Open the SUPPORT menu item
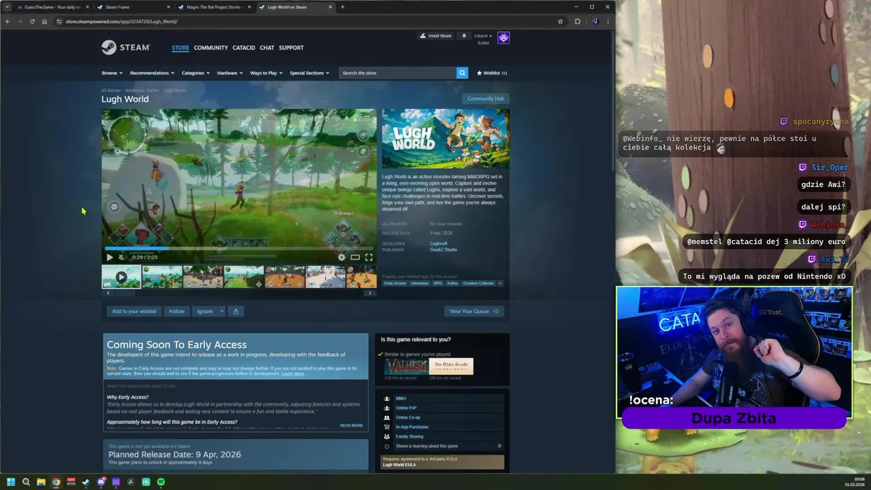 tap(291, 48)
